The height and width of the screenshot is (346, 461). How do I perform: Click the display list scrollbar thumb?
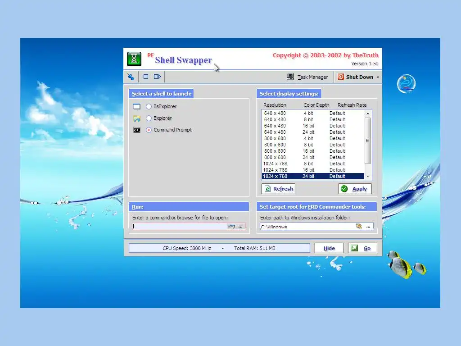point(368,141)
